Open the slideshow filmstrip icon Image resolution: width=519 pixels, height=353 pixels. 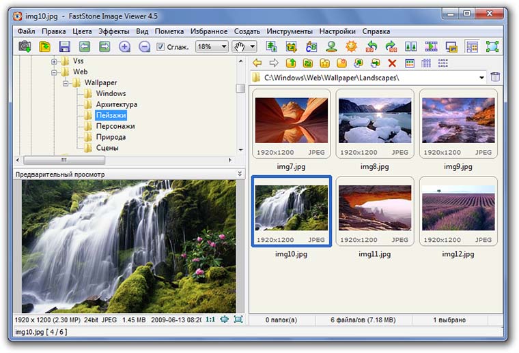(x=431, y=46)
